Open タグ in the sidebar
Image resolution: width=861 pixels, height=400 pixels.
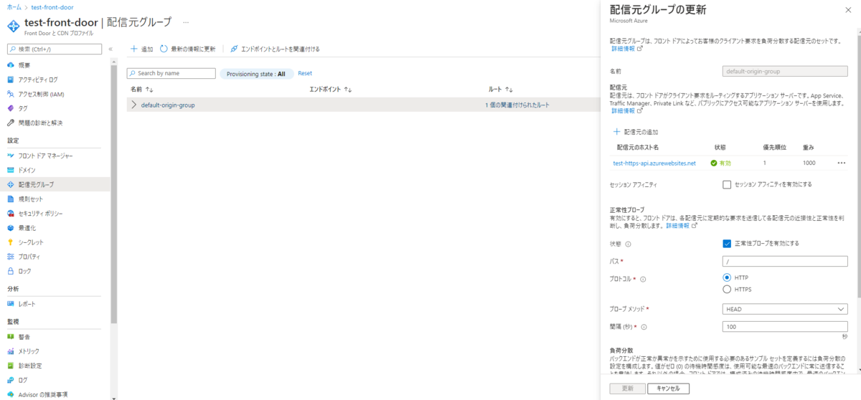[23, 108]
